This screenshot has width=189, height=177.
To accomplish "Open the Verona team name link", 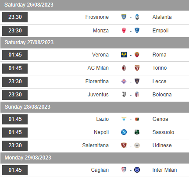I will 100,55.
